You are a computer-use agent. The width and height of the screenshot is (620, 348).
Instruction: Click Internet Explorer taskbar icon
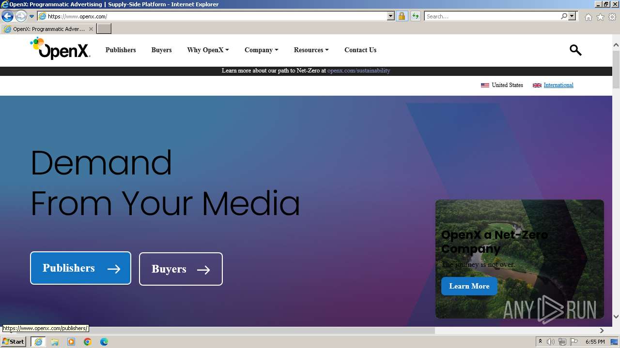coord(38,342)
